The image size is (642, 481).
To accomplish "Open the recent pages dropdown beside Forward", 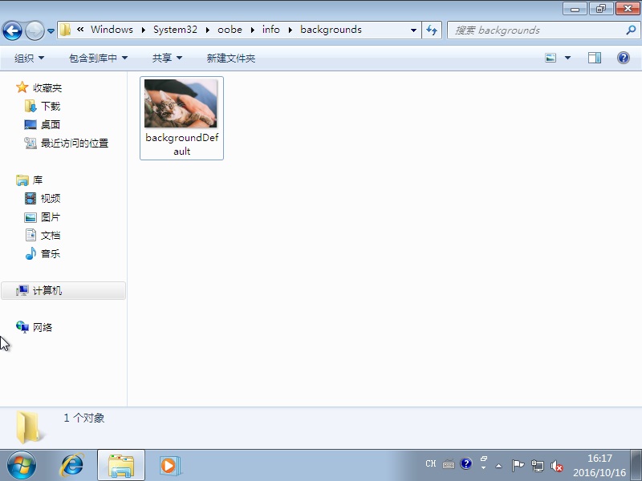I will coord(51,30).
